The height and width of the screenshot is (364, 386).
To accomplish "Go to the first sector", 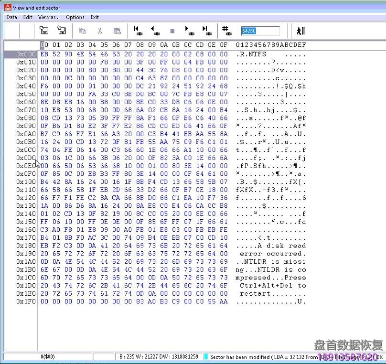I will point(138,31).
